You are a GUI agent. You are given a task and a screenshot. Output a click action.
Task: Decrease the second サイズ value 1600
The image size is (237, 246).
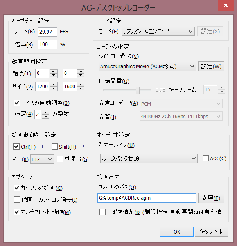81,88
